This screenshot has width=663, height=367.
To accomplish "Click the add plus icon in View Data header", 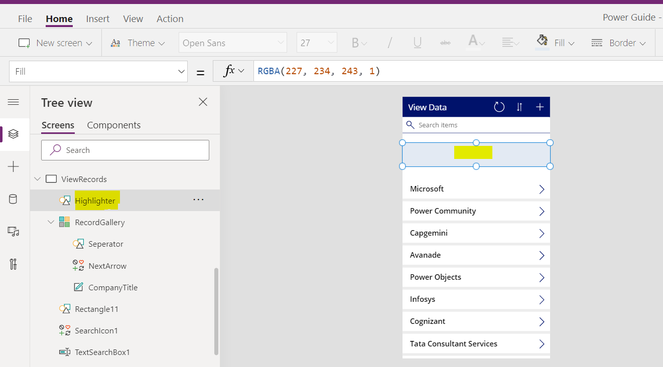I will pyautogui.click(x=540, y=107).
